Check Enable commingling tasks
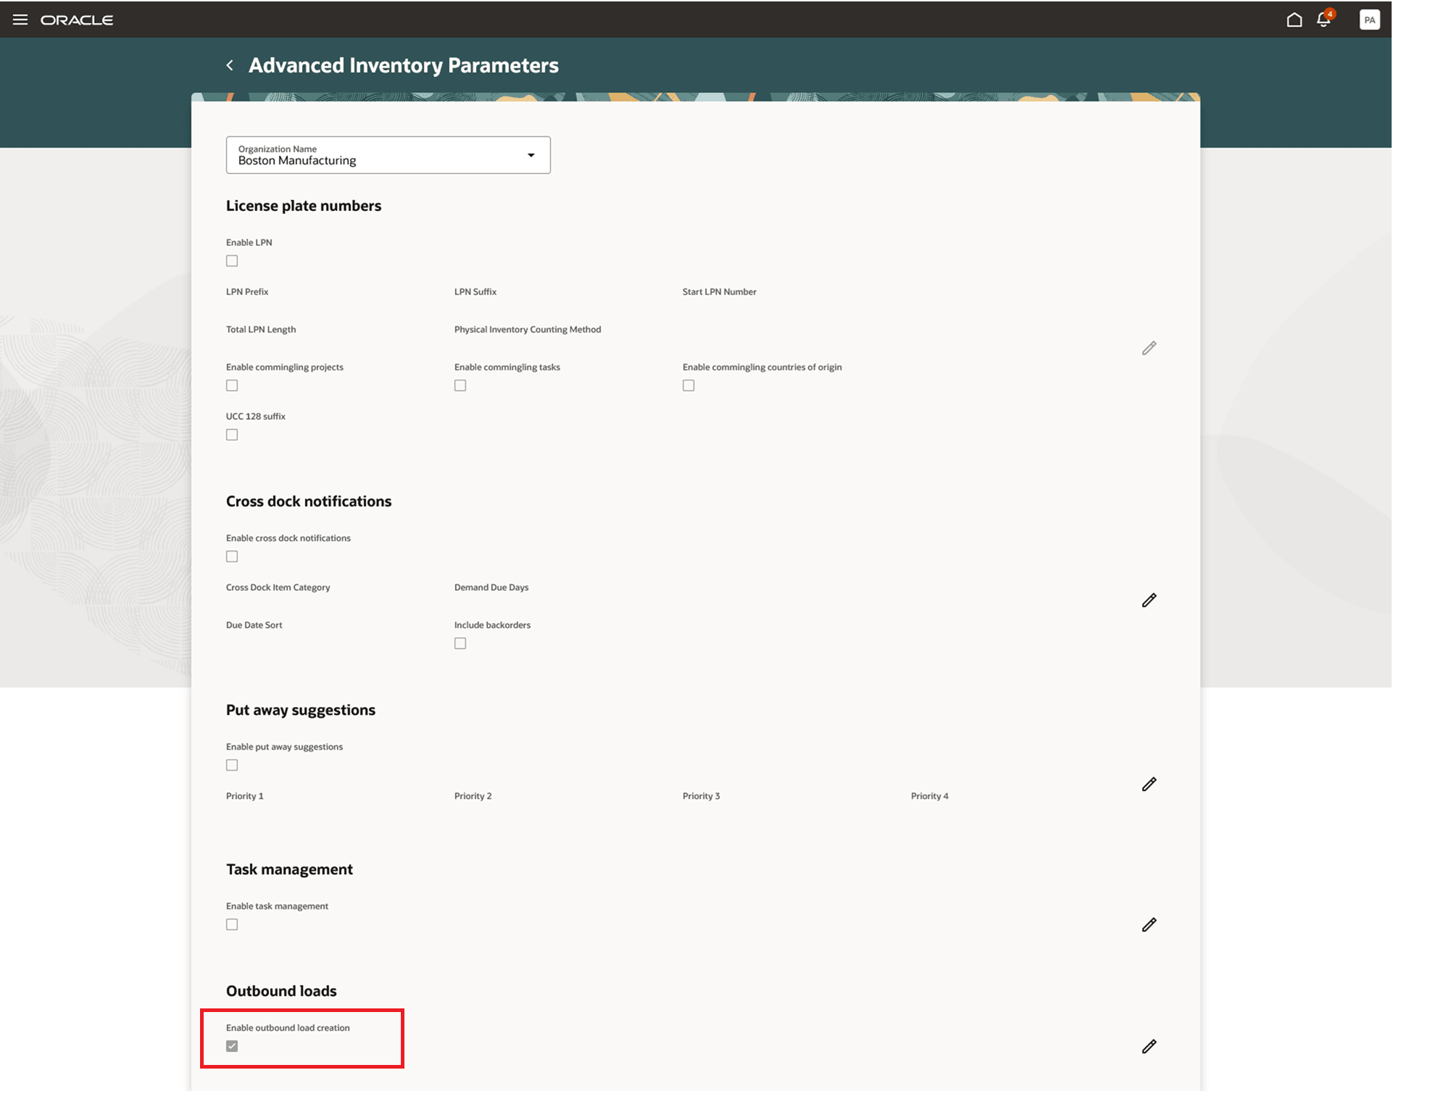Viewport: 1438px width, 1107px height. tap(460, 386)
